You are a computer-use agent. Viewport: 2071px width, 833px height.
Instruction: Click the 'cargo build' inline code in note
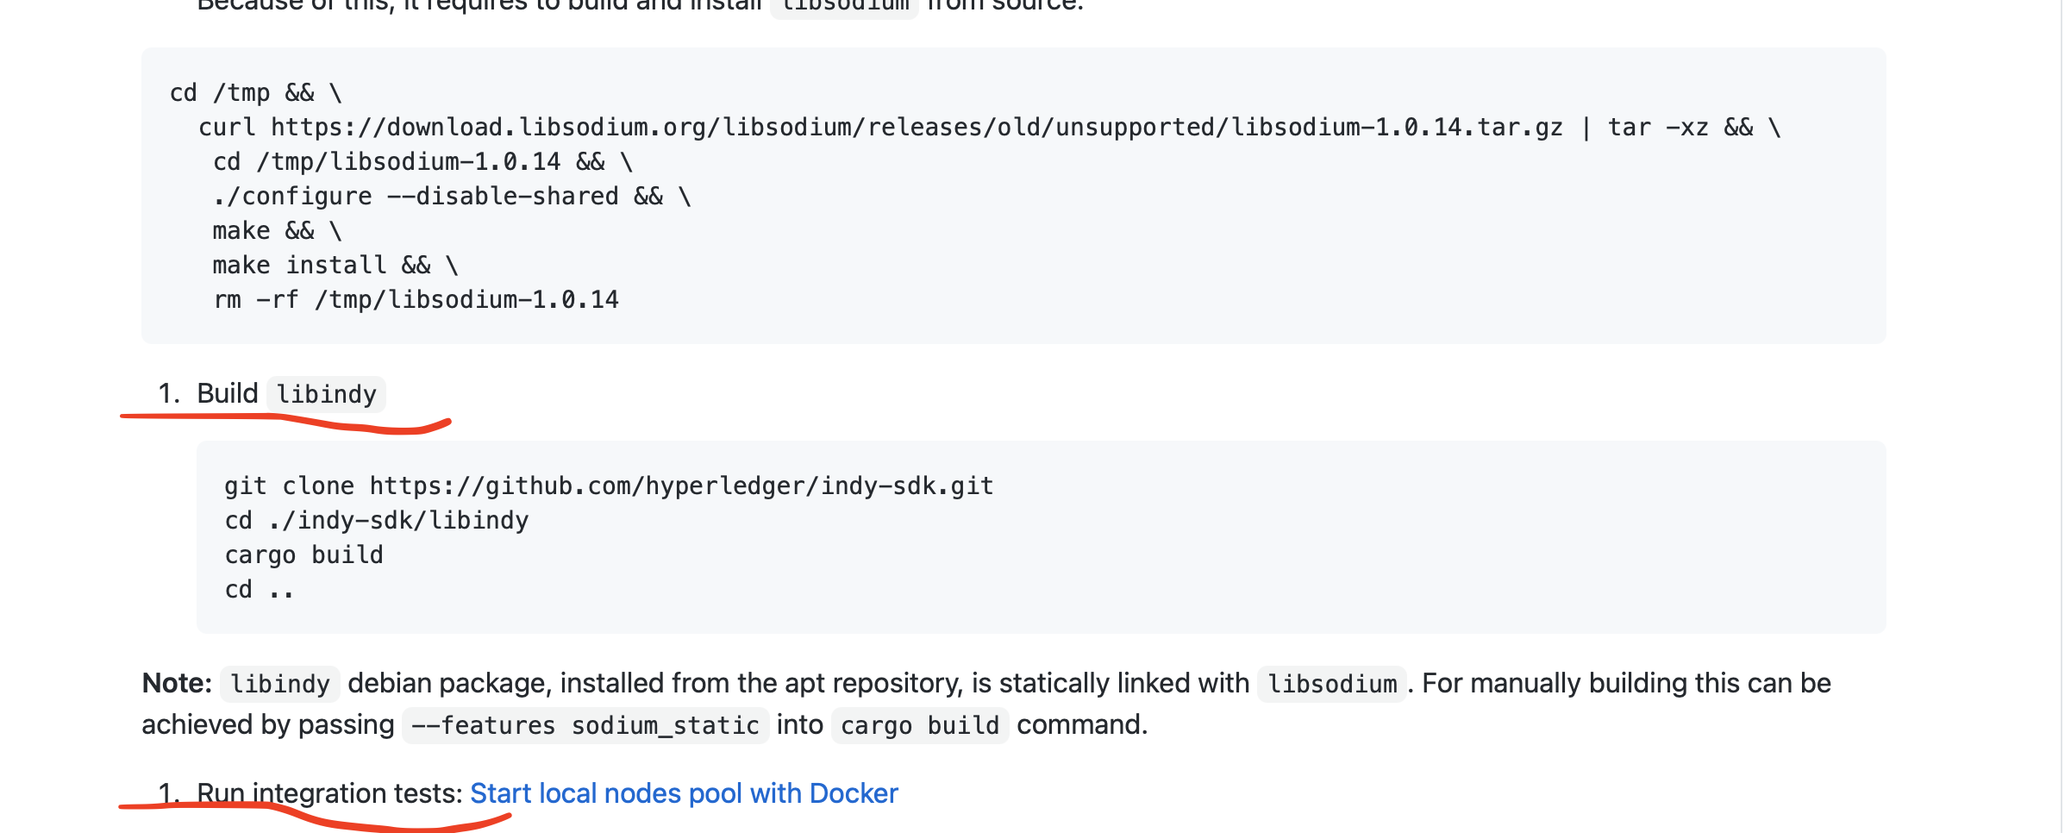coord(919,726)
